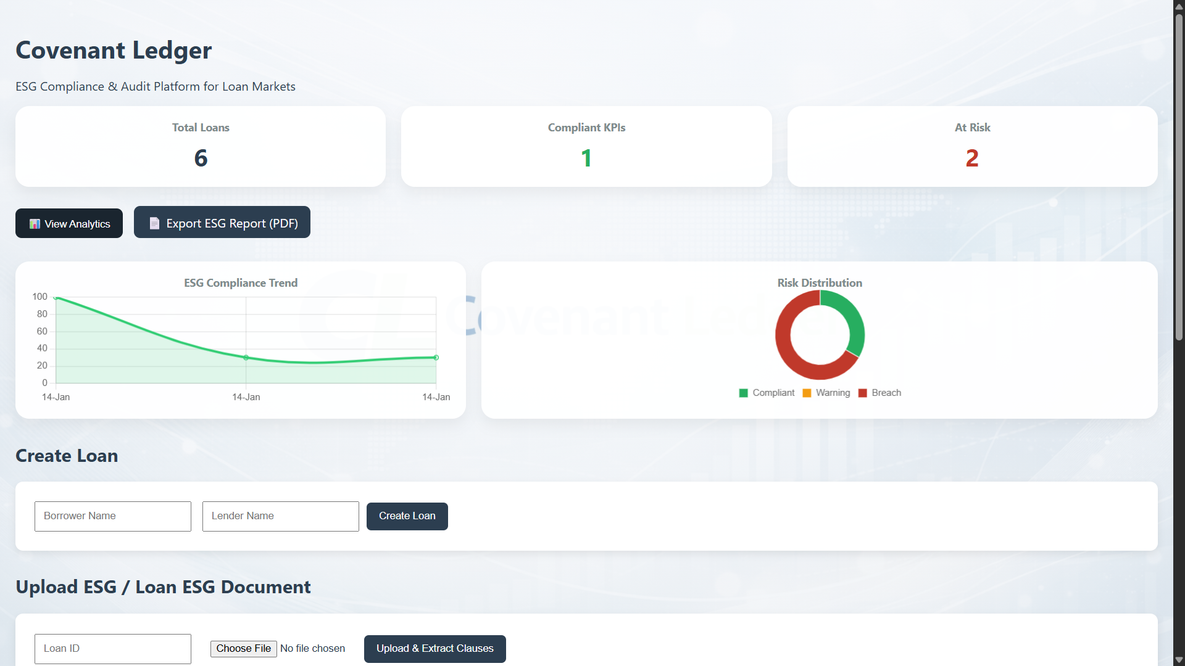Open the View Analytics page

[69, 223]
